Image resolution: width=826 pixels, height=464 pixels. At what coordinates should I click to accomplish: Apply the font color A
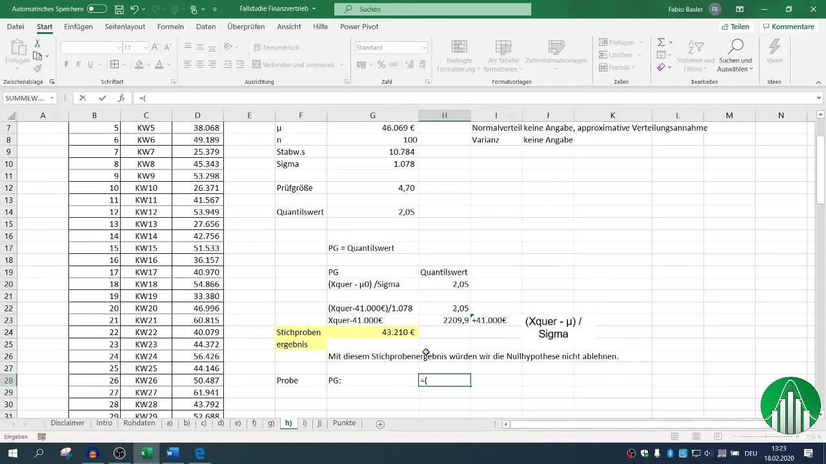[x=159, y=64]
